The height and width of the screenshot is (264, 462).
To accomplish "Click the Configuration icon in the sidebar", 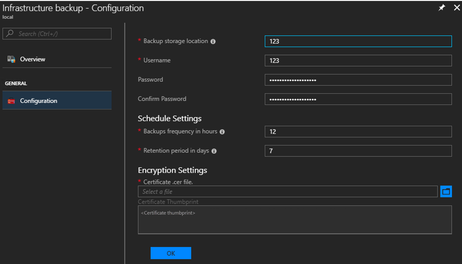I will pyautogui.click(x=11, y=100).
